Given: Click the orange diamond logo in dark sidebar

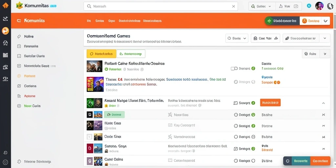Looking at the screenshot, I should pyautogui.click(x=5, y=6).
